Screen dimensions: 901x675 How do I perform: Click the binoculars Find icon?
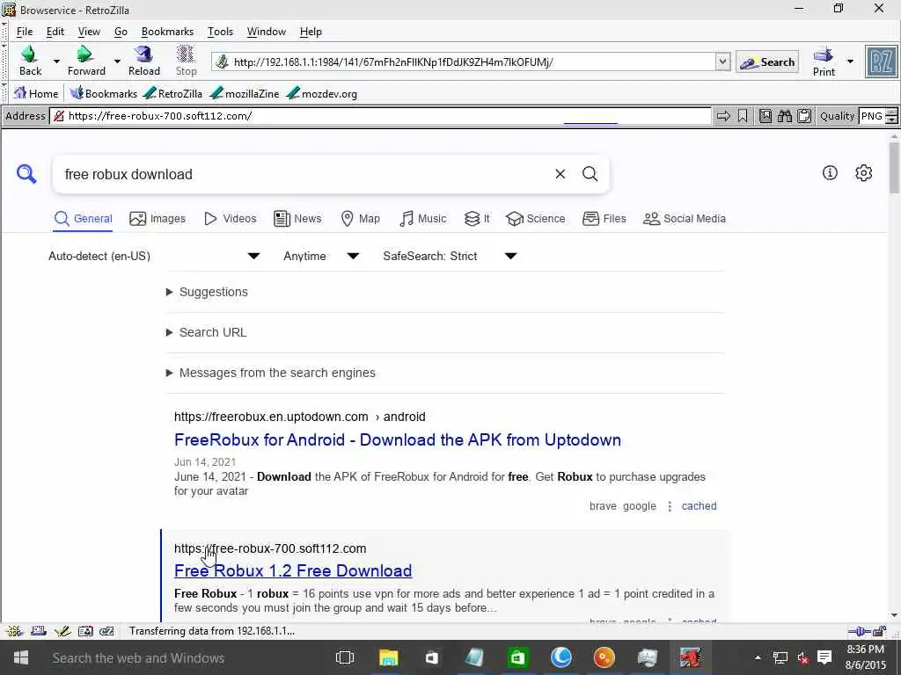pos(785,117)
